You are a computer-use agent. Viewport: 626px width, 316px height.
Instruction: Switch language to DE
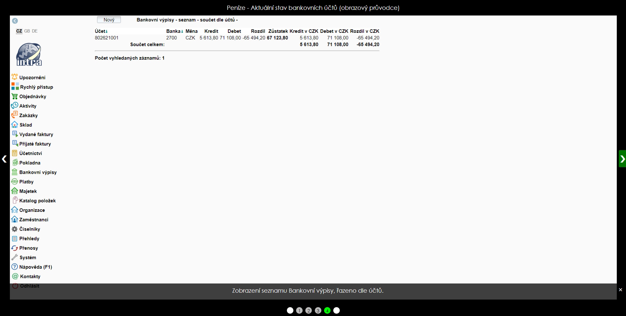35,31
